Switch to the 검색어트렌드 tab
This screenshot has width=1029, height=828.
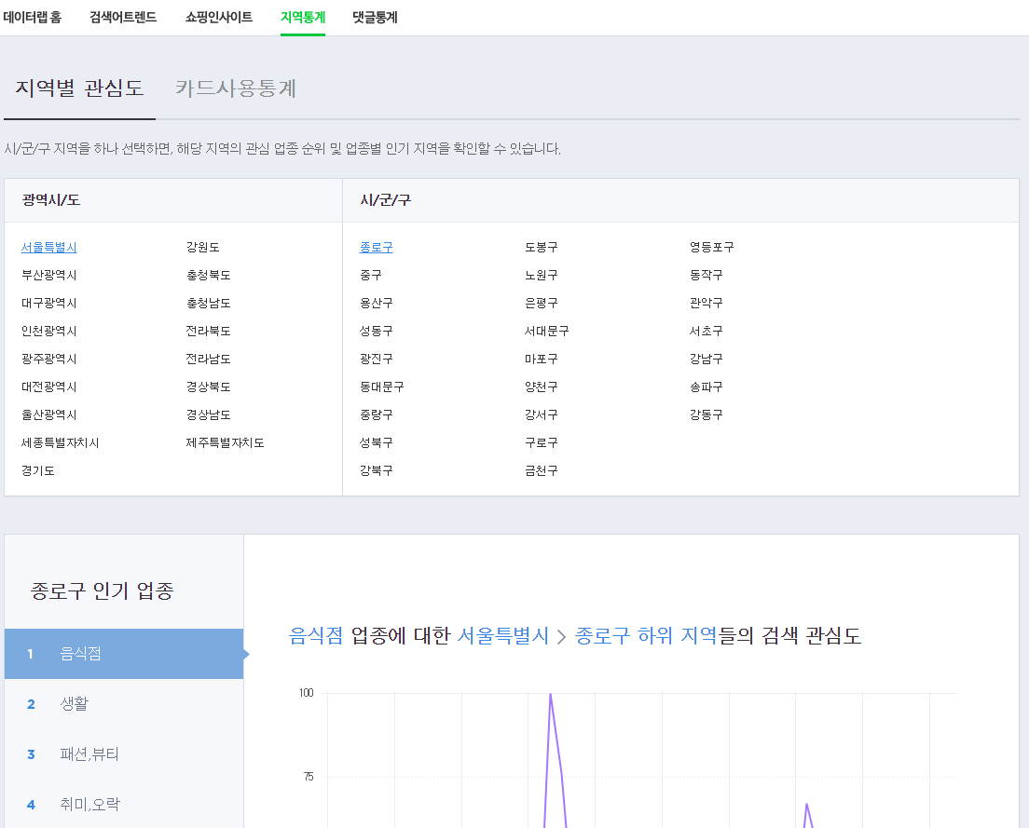point(123,17)
